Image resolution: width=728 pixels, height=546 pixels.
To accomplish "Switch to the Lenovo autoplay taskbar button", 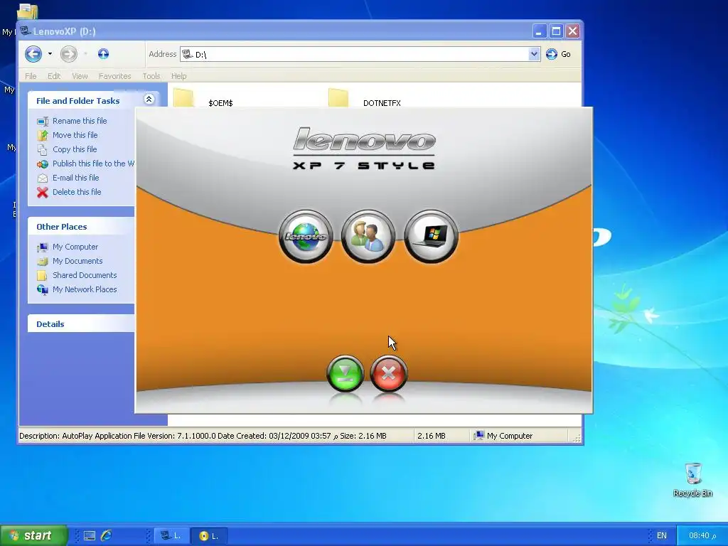I will (x=209, y=536).
